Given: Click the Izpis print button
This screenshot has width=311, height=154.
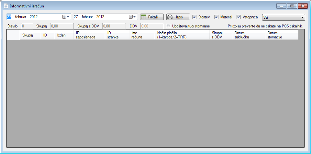Looking at the screenshot, I should (x=178, y=17).
